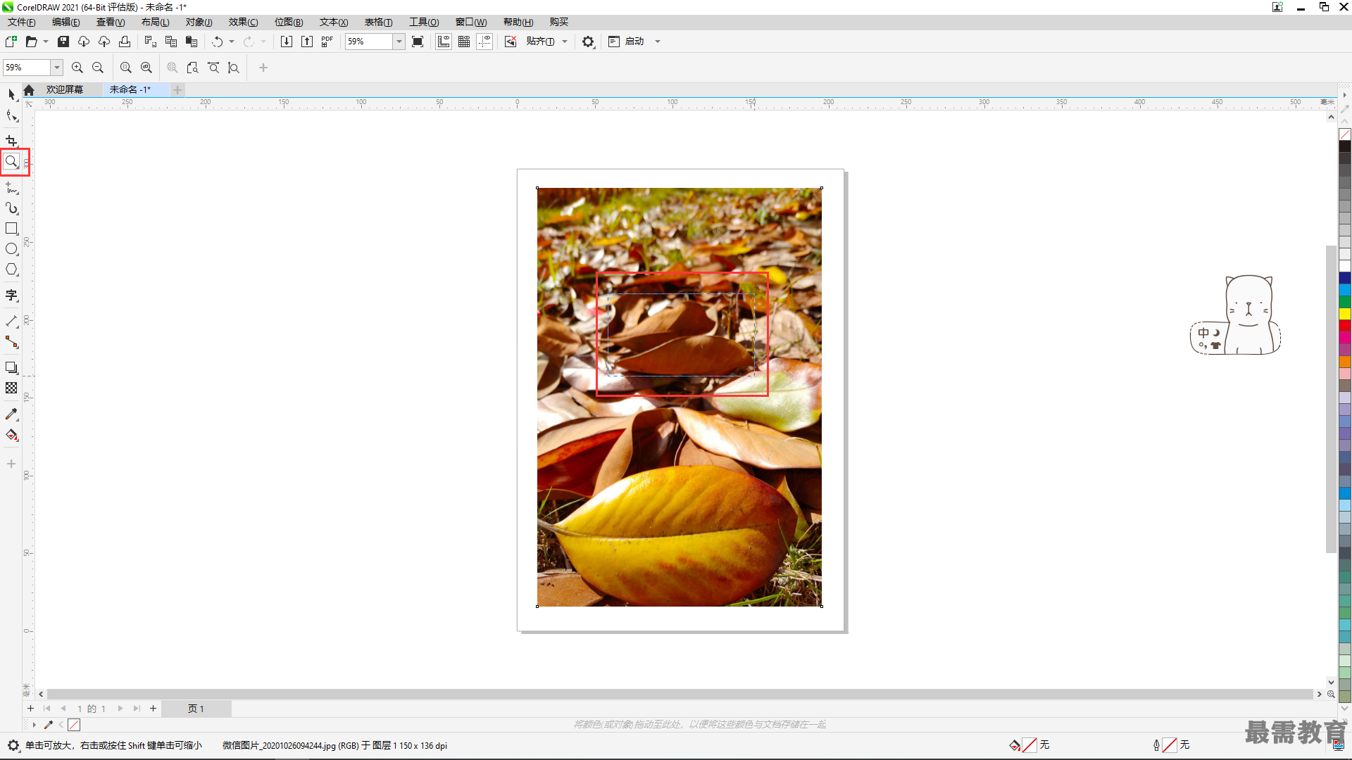Select the Rectangle tool
Screen dimensions: 1352x760
(11, 229)
